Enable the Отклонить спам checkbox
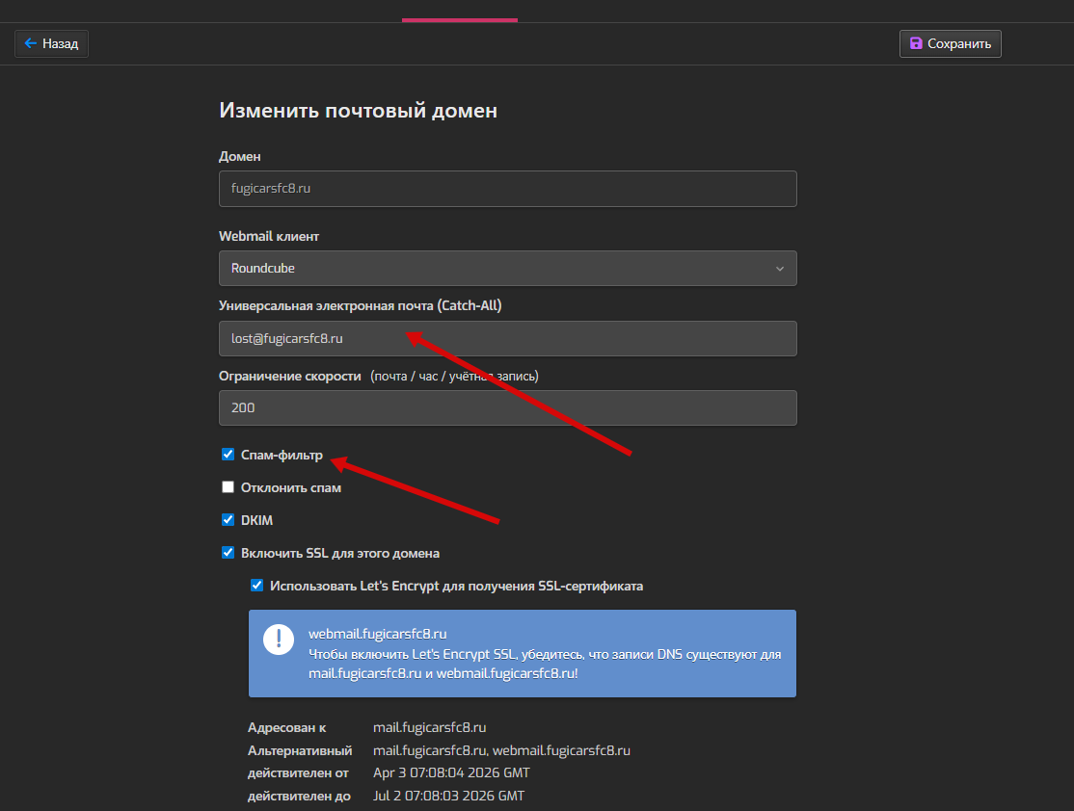The width and height of the screenshot is (1074, 811). coord(228,487)
